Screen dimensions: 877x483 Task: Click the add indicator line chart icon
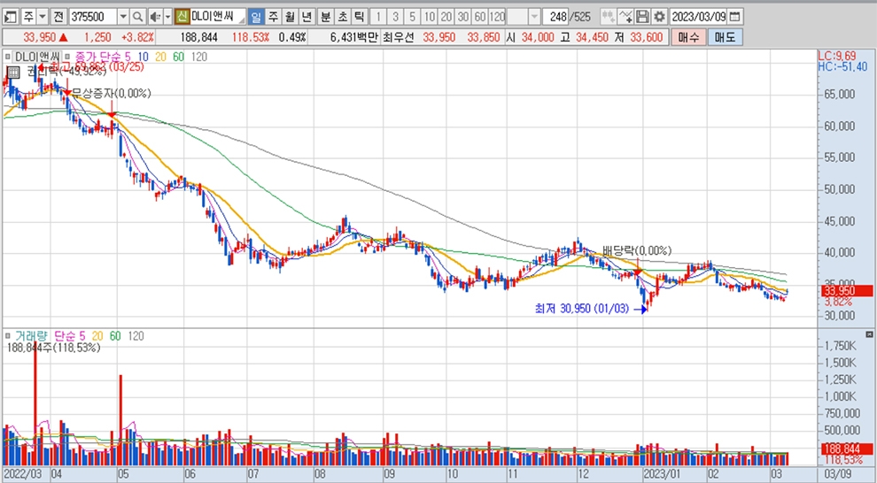[x=625, y=17]
